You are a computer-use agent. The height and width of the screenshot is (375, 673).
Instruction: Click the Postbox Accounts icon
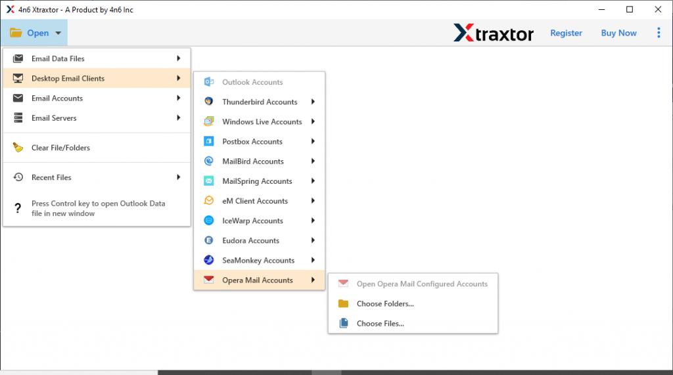(x=209, y=141)
